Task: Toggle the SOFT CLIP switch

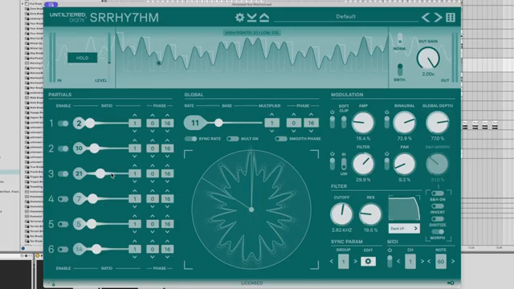Action: pos(344,123)
